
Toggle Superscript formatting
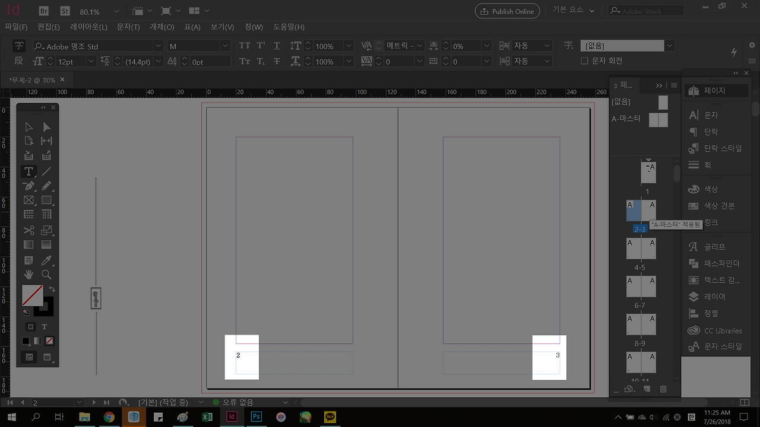click(x=261, y=46)
